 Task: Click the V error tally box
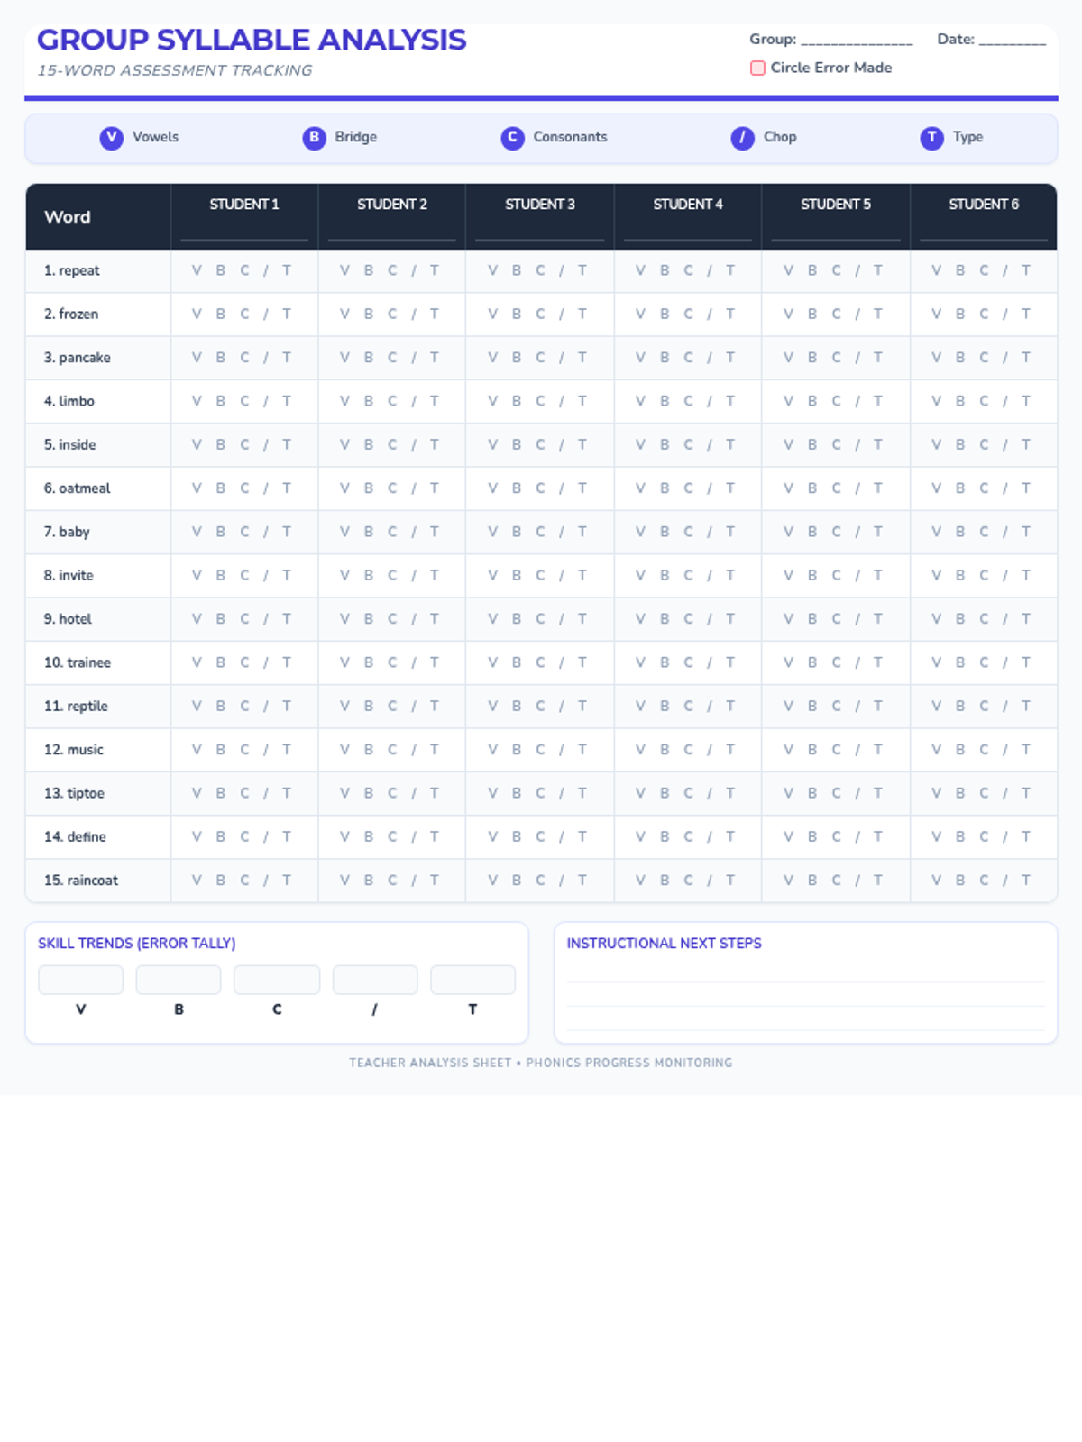80,980
